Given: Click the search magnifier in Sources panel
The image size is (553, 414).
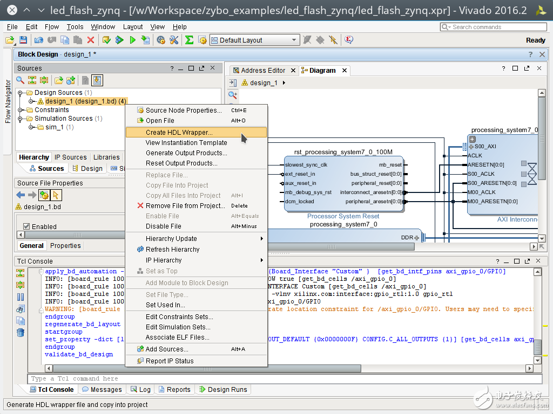Looking at the screenshot, I should 21,80.
